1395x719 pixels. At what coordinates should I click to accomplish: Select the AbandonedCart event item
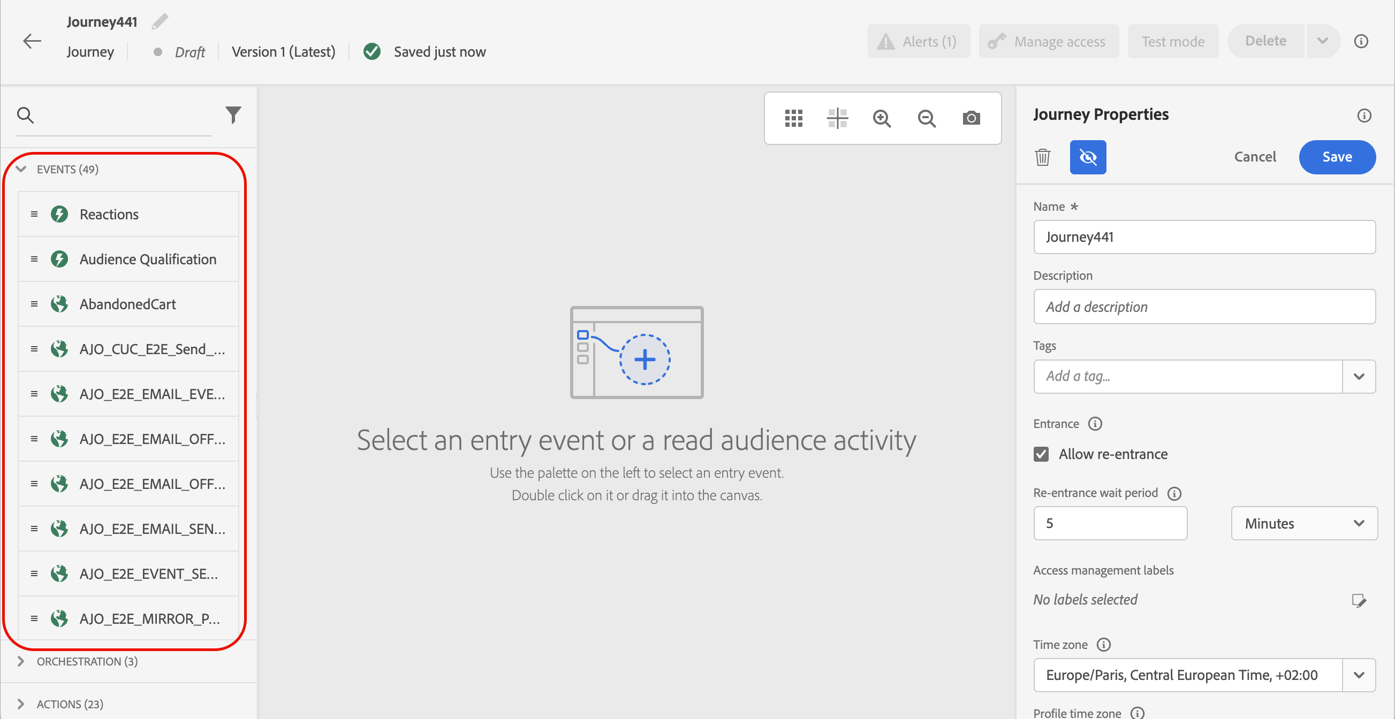127,304
